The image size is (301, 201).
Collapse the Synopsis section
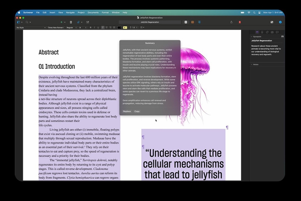251,37
